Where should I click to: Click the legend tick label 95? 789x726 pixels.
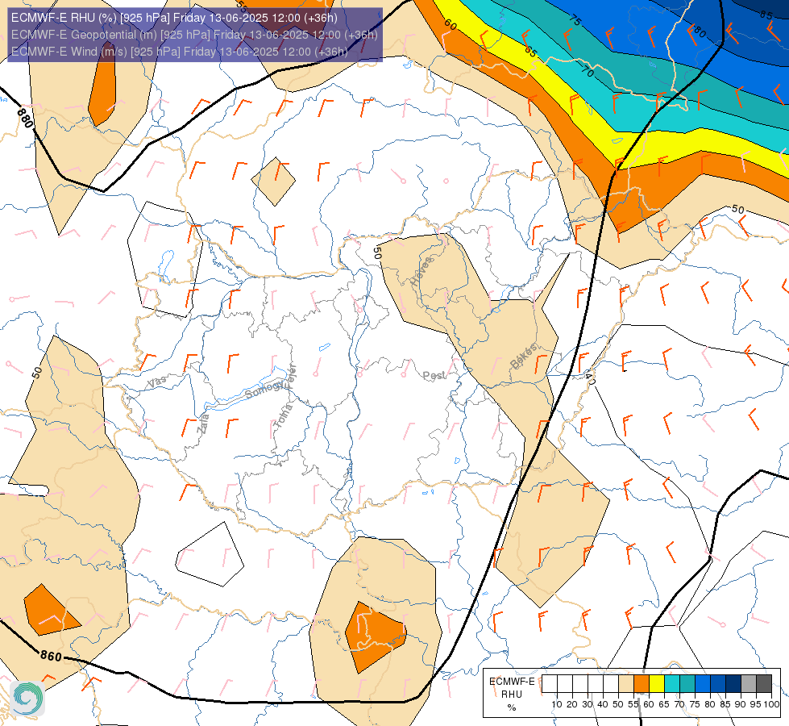(x=755, y=704)
